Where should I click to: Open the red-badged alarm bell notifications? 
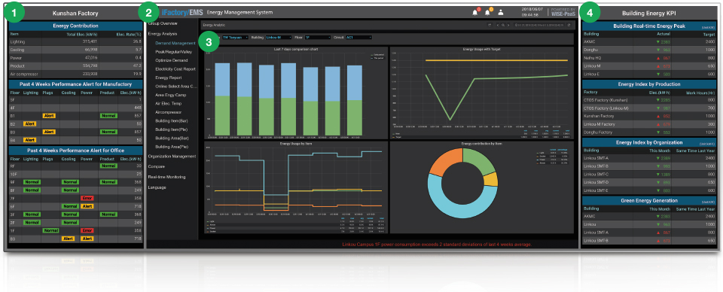pos(475,12)
